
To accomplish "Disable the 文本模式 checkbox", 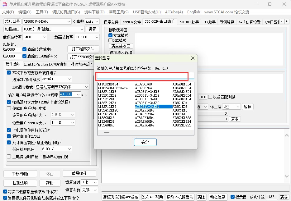I will pos(110,35).
